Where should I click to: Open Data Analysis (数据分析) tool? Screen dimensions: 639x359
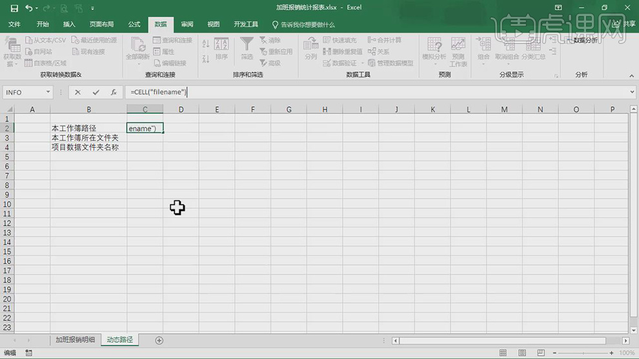(x=582, y=41)
